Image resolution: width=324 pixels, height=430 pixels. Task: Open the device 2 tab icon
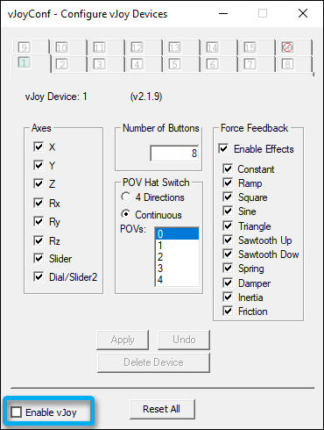point(61,64)
